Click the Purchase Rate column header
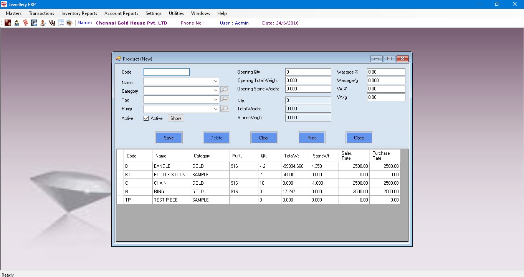524x277 pixels. point(385,156)
